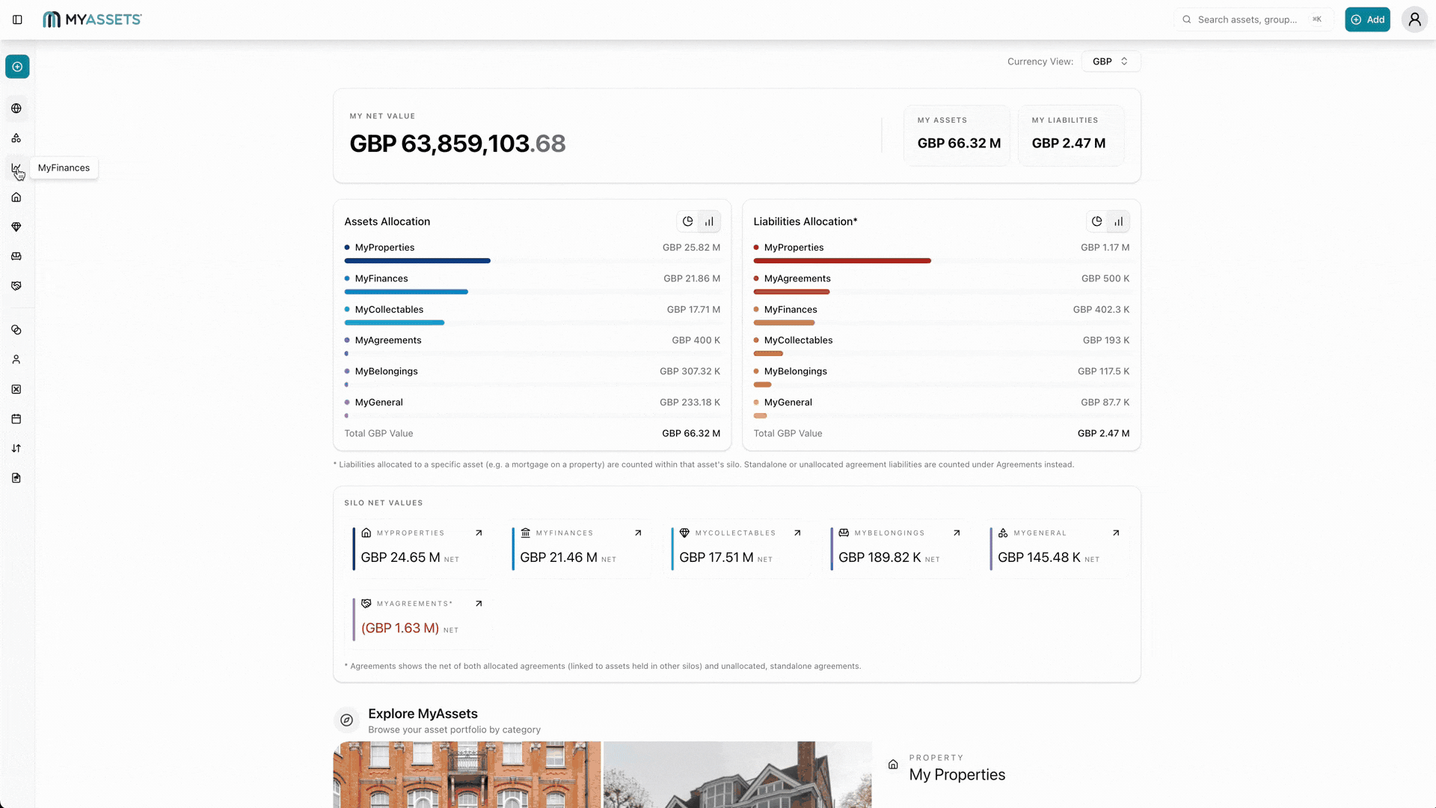The image size is (1436, 808).
Task: Click MyGeneral row in Assets Allocation
Action: (532, 408)
